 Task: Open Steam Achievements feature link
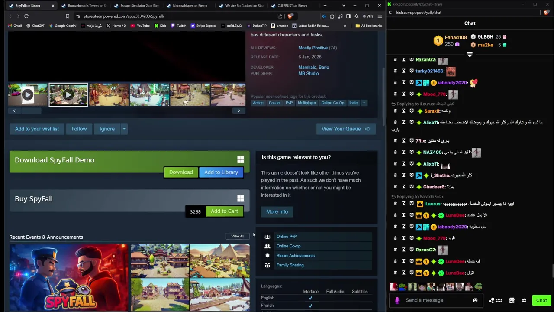click(x=296, y=256)
